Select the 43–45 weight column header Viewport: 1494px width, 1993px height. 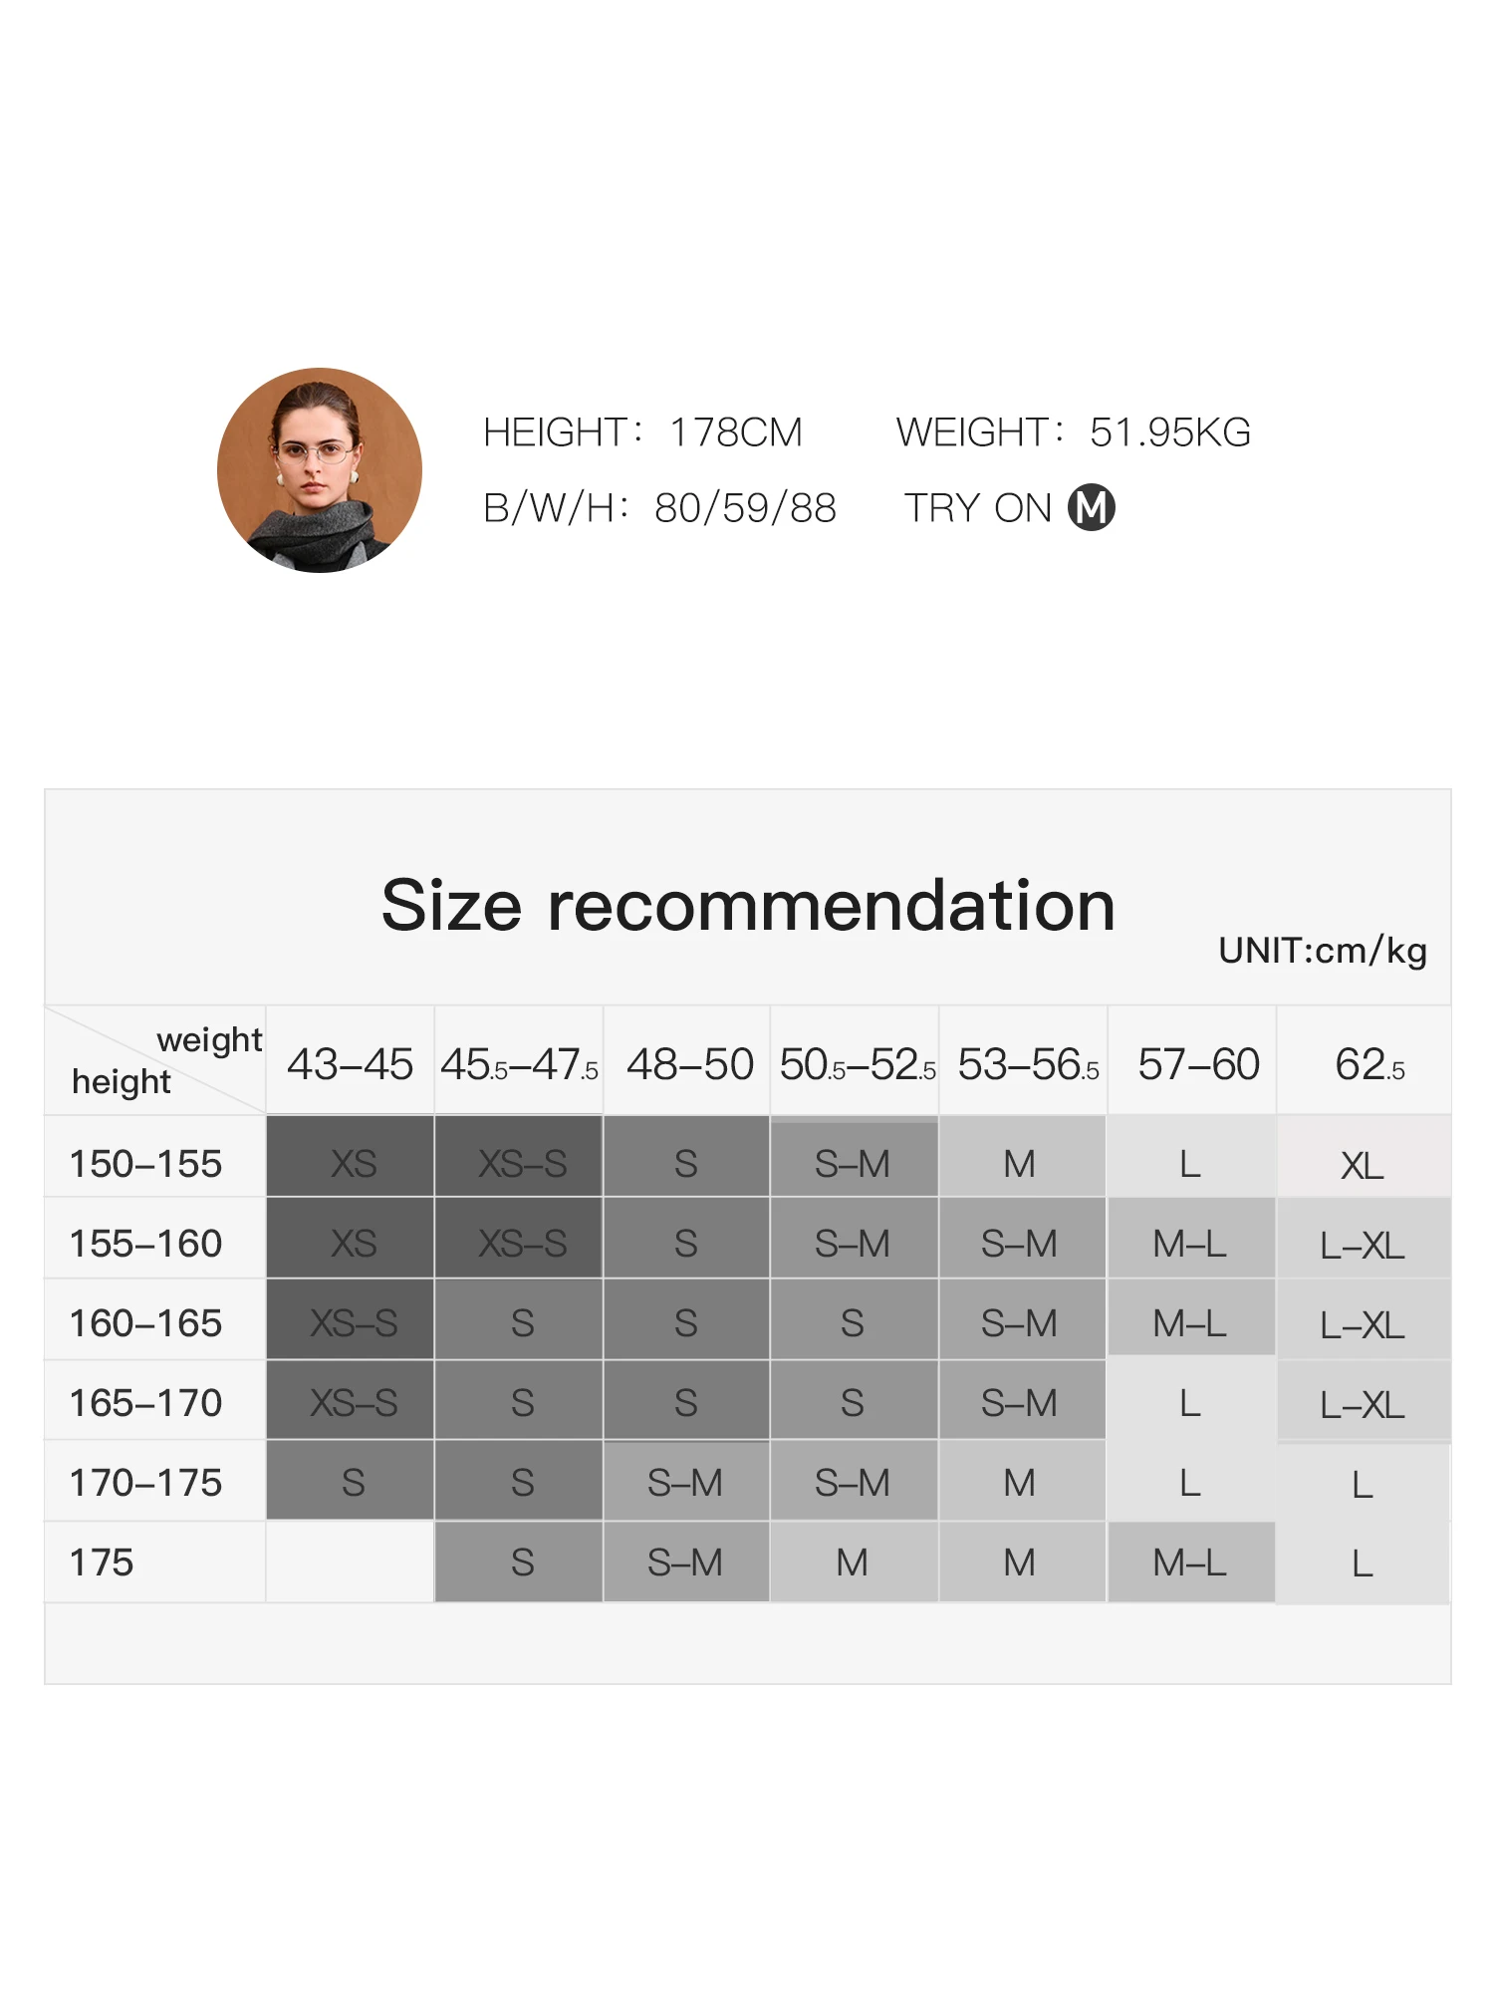click(x=350, y=1064)
